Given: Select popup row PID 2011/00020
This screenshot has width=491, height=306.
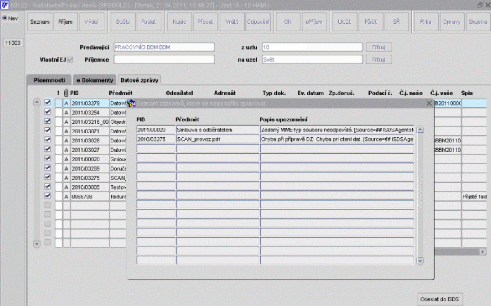Looking at the screenshot, I should pos(156,130).
